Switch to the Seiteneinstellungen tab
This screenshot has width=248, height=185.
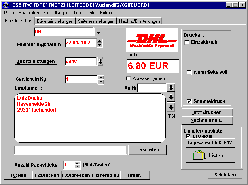click(96, 21)
